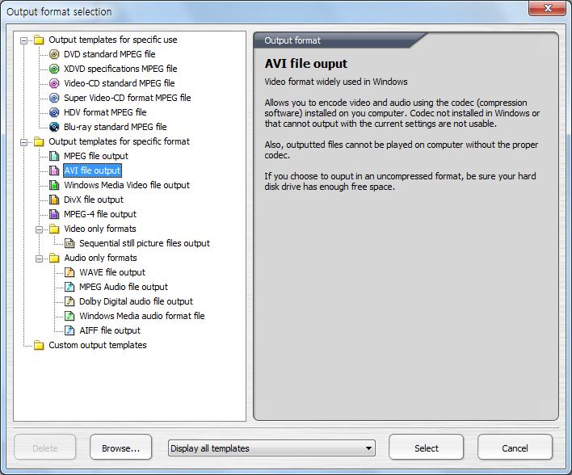Click the MPEG-4 file output film icon
572x475 pixels.
[54, 214]
